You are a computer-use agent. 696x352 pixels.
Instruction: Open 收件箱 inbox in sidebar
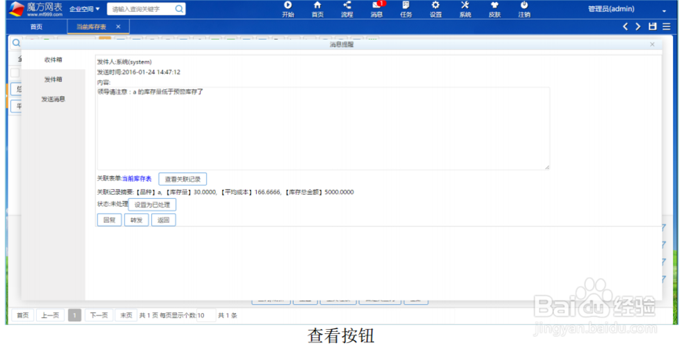click(54, 60)
